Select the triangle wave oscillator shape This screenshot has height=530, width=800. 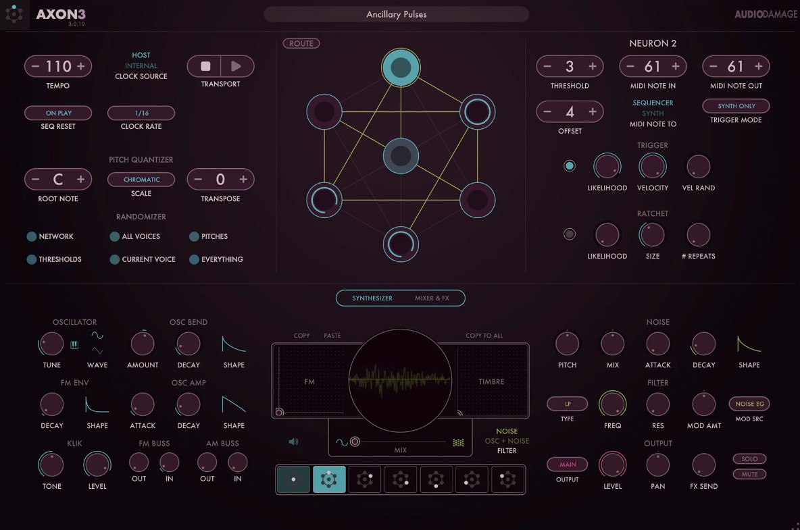[97, 350]
